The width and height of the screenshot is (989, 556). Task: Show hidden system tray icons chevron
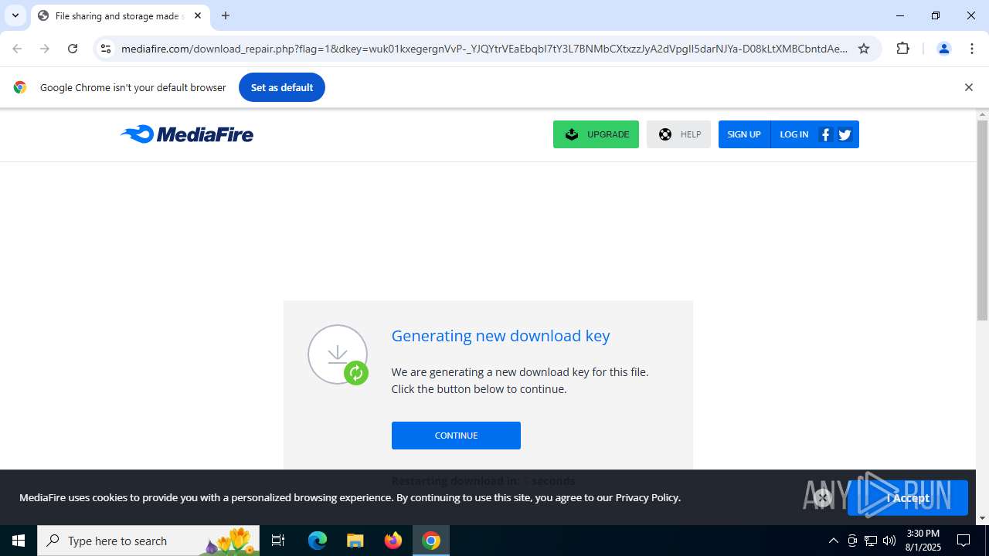click(x=833, y=541)
